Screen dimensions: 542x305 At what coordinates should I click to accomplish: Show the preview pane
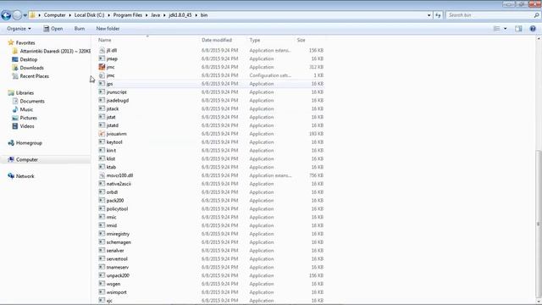(x=518, y=29)
